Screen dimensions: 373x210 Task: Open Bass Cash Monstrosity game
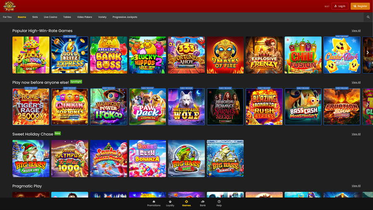(303, 107)
